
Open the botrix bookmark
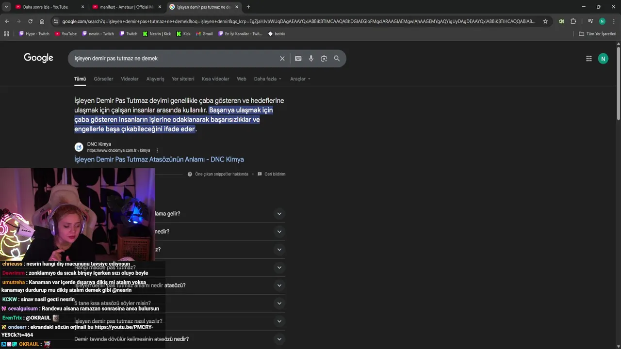pyautogui.click(x=277, y=34)
